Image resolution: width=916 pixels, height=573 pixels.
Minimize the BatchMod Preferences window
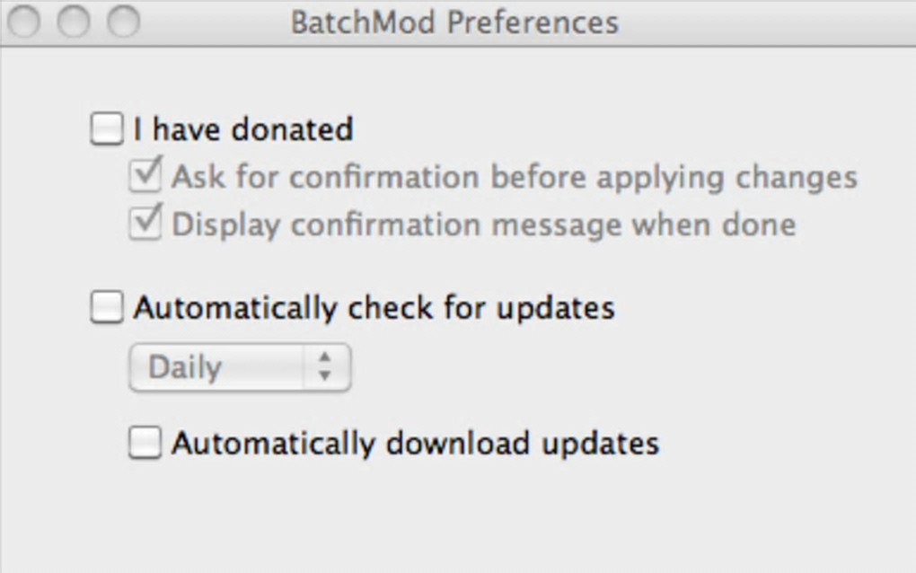[x=74, y=22]
